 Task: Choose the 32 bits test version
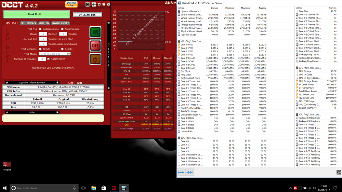click(x=40, y=49)
